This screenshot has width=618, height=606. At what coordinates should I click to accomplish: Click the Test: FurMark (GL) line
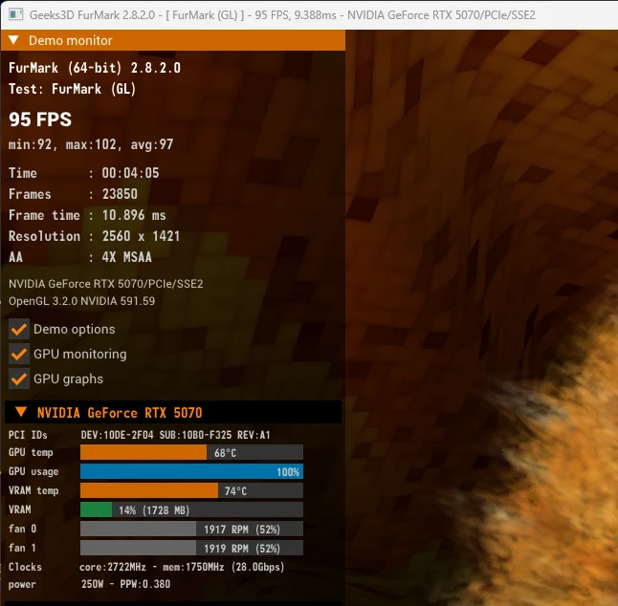pos(72,89)
